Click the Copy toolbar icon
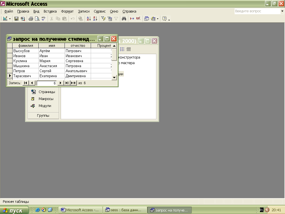This screenshot has width=285, height=214. click(x=58, y=19)
